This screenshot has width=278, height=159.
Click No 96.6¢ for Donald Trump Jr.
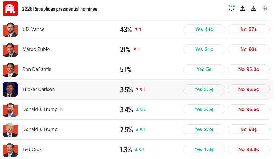[249, 109]
